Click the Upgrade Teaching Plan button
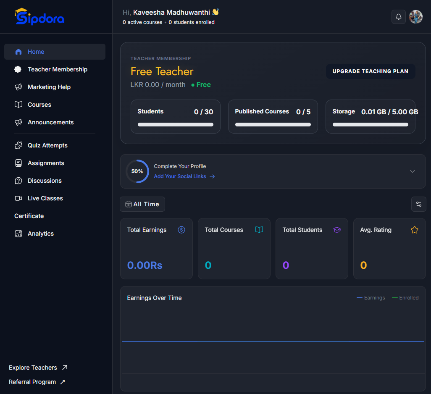 370,71
